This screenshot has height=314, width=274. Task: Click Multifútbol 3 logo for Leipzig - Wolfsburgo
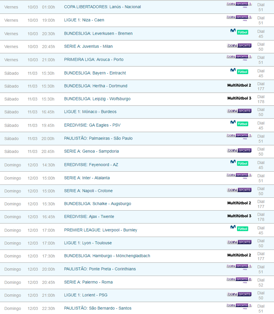[x=239, y=98]
